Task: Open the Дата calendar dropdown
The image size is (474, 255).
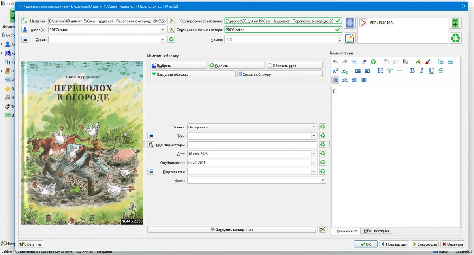Action: pos(314,153)
